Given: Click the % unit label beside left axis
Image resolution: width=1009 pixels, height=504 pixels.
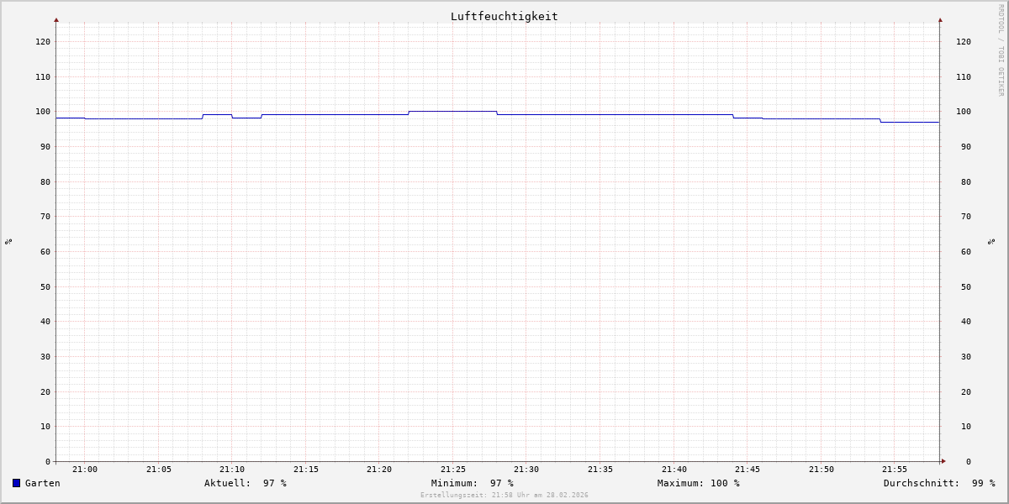Looking at the screenshot, I should tap(8, 241).
